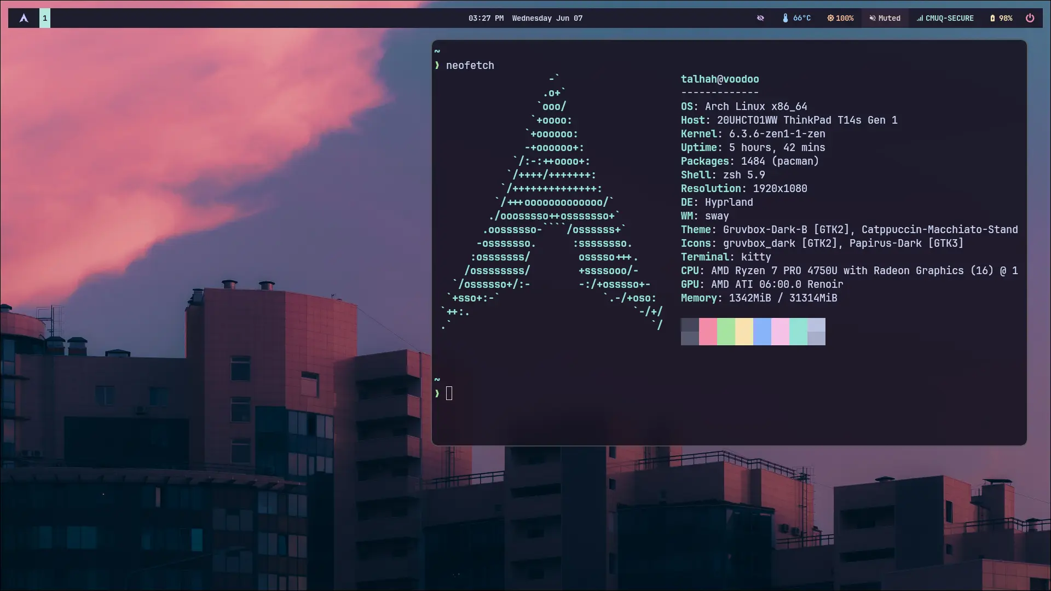Expand the workspace switcher panel
This screenshot has width=1051, height=591.
(45, 18)
